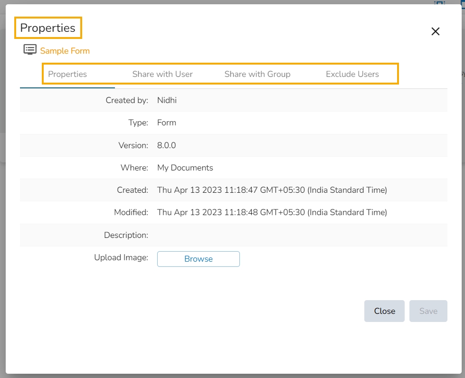Click the Close button at the bottom
Image resolution: width=465 pixels, height=378 pixels.
384,311
